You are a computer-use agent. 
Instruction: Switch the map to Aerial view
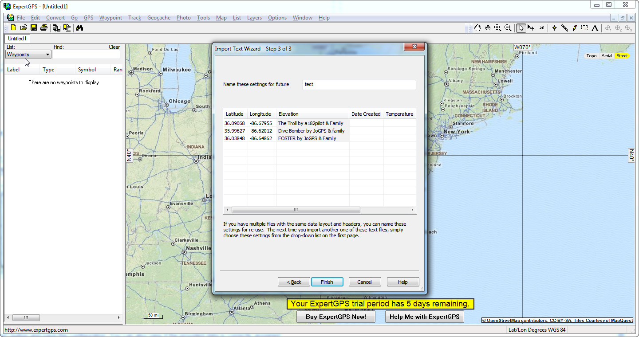[607, 56]
